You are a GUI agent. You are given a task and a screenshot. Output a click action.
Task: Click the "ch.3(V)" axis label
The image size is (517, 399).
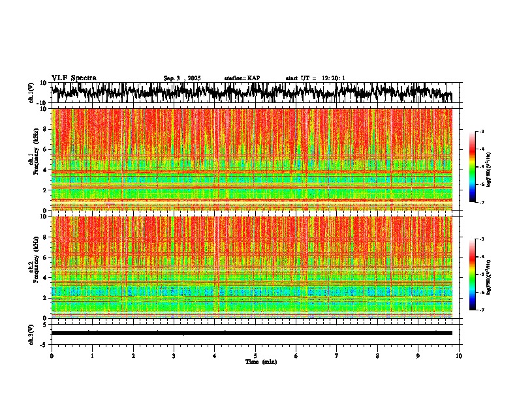[x=31, y=334]
